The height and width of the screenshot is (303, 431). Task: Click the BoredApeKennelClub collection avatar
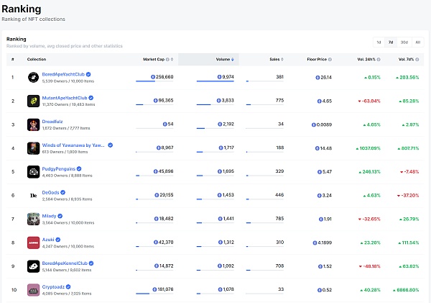33,266
